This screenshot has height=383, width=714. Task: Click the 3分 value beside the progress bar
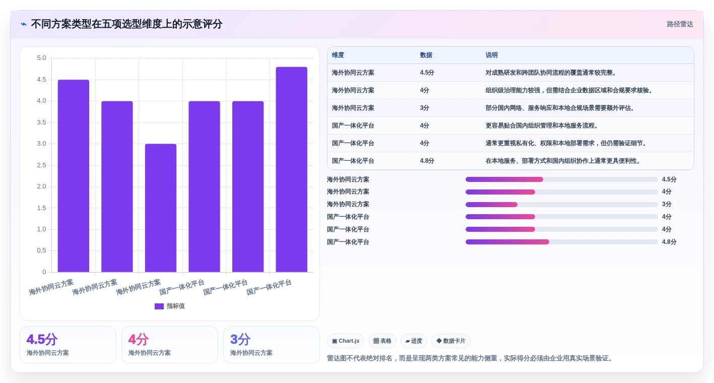667,205
